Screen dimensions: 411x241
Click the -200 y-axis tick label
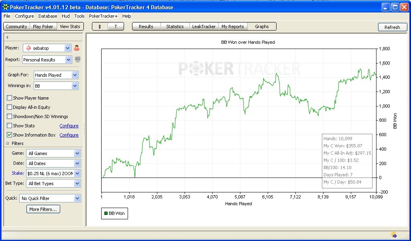point(383,192)
